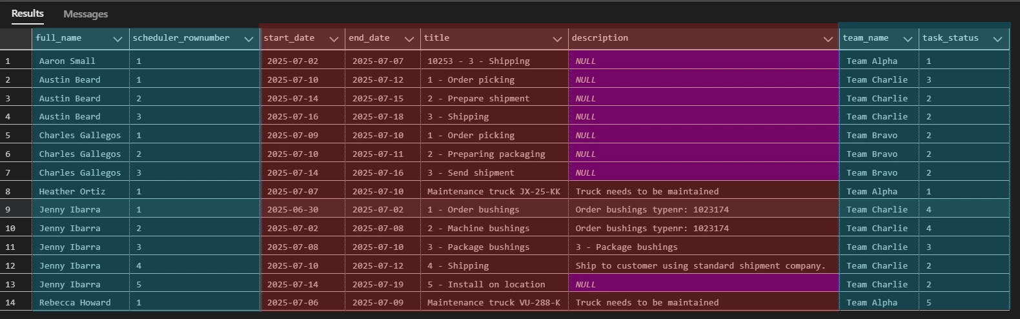Open full_name column filter dropdown
The width and height of the screenshot is (1020, 319).
tap(117, 39)
